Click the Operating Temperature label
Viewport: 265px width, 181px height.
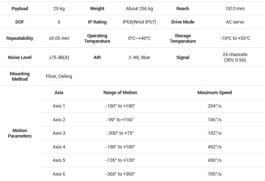click(97, 38)
